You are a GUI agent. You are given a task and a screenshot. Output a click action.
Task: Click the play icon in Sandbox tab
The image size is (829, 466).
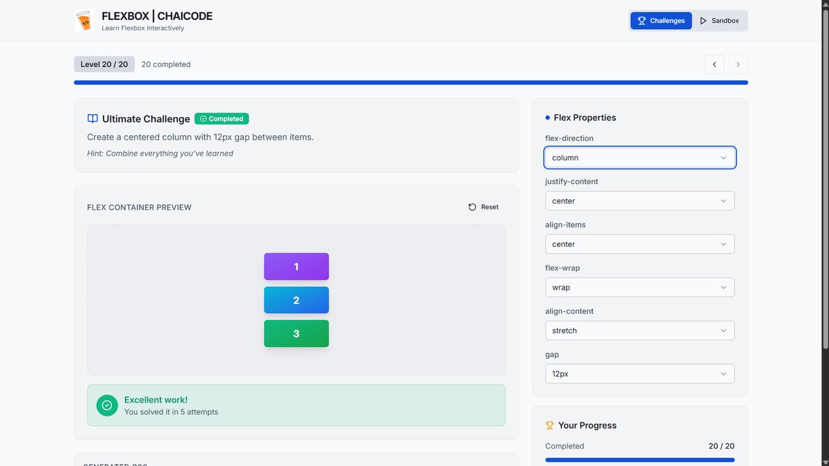[703, 21]
